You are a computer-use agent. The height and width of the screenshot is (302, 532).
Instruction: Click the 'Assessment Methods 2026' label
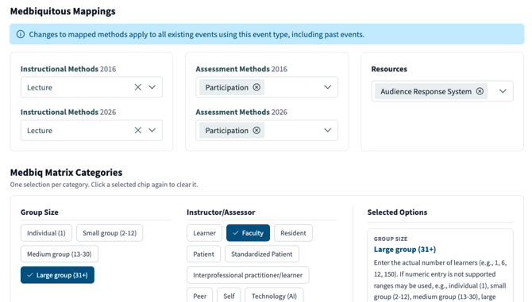point(241,112)
